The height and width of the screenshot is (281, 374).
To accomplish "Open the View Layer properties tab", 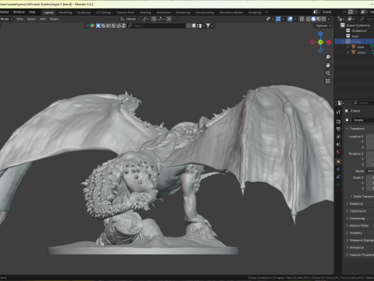I will (338, 137).
